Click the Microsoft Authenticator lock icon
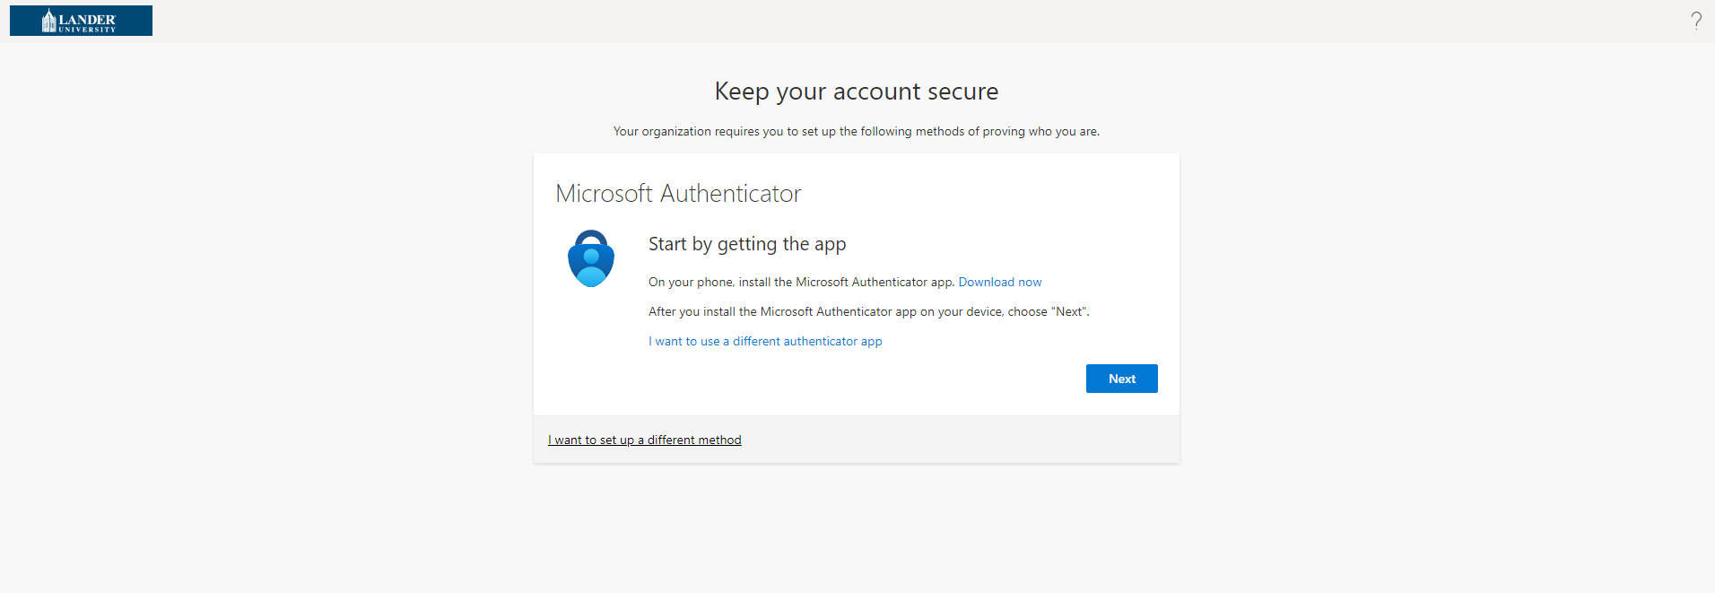 (590, 257)
